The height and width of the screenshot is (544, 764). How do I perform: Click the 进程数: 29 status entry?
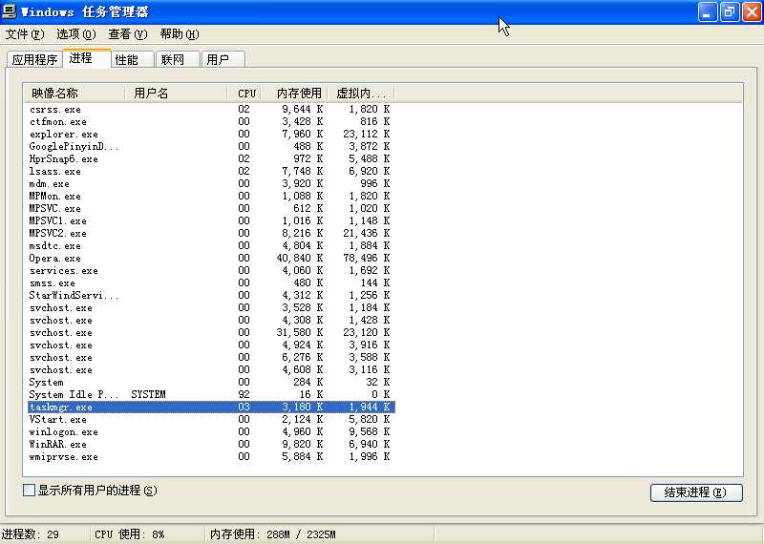pos(31,534)
